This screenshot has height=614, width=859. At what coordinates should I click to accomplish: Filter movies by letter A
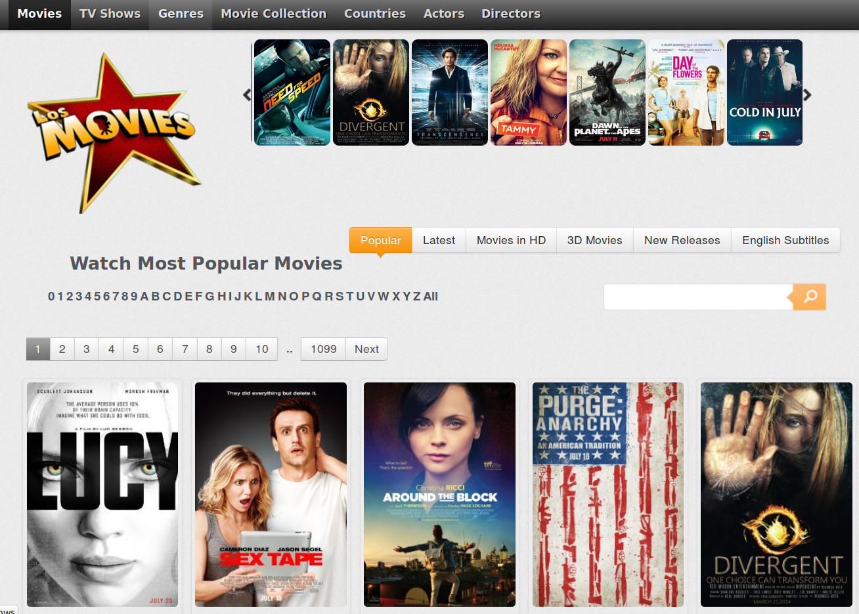click(x=144, y=297)
